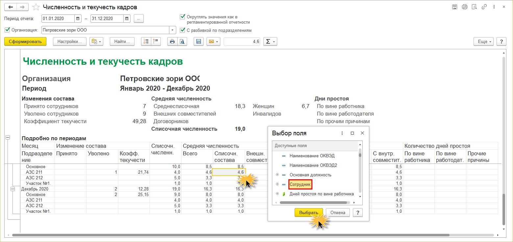This screenshot has height=242, width=513.
Task: Close the Выбор поля dialog
Action: pos(362,133)
